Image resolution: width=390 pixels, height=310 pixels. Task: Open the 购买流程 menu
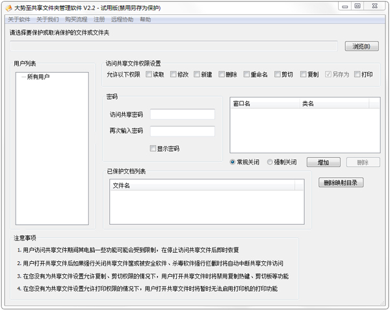76,19
